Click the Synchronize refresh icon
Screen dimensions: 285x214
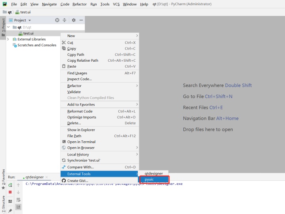(64, 160)
